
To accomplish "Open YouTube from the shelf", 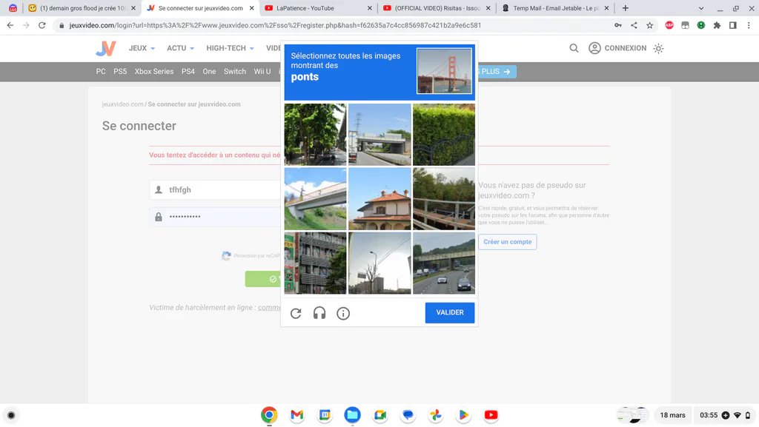I will click(491, 415).
